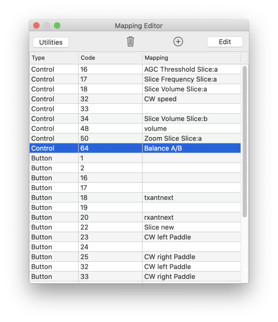The height and width of the screenshot is (322, 278).
Task: Sort by the Type column header
Action: coord(54,58)
